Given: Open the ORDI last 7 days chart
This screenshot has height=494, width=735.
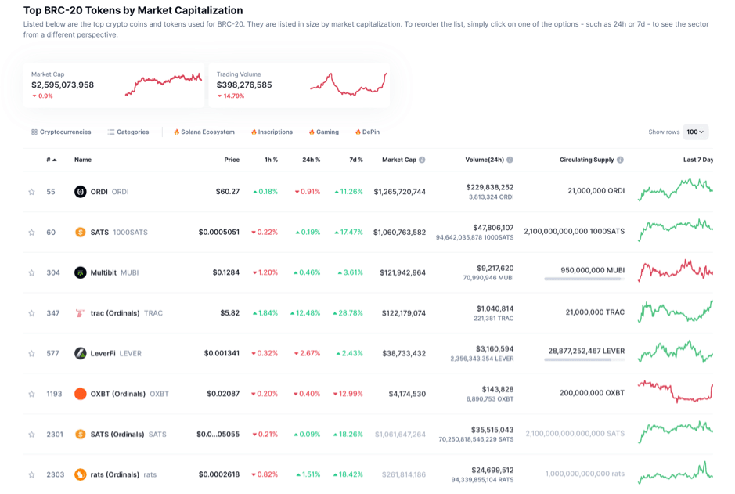Looking at the screenshot, I should click(x=675, y=190).
